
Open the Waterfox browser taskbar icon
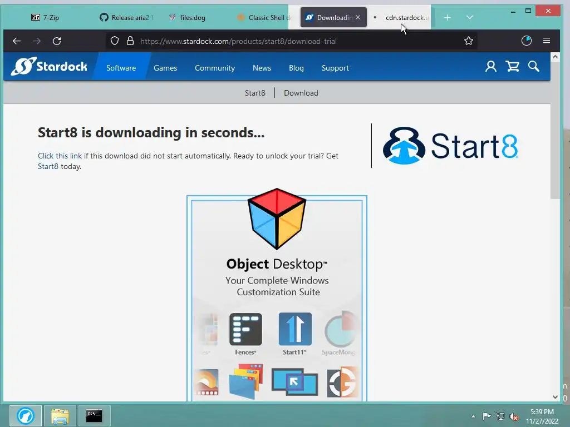pyautogui.click(x=26, y=416)
